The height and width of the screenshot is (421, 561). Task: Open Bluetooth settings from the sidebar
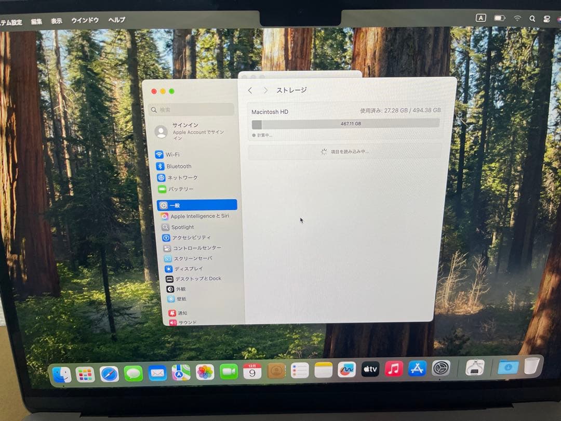(179, 166)
